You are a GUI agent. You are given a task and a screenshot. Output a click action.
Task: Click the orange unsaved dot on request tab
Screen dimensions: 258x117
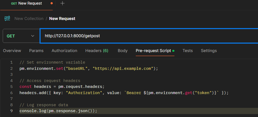(x=51, y=4)
